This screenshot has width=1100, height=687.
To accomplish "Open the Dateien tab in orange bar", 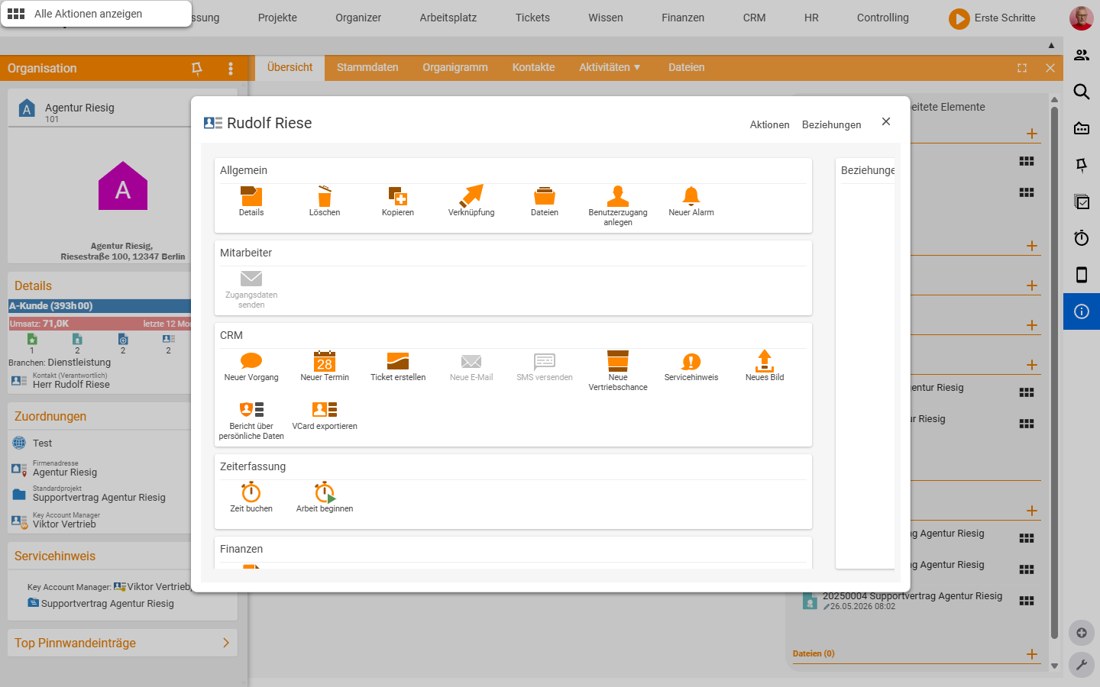I will click(686, 67).
